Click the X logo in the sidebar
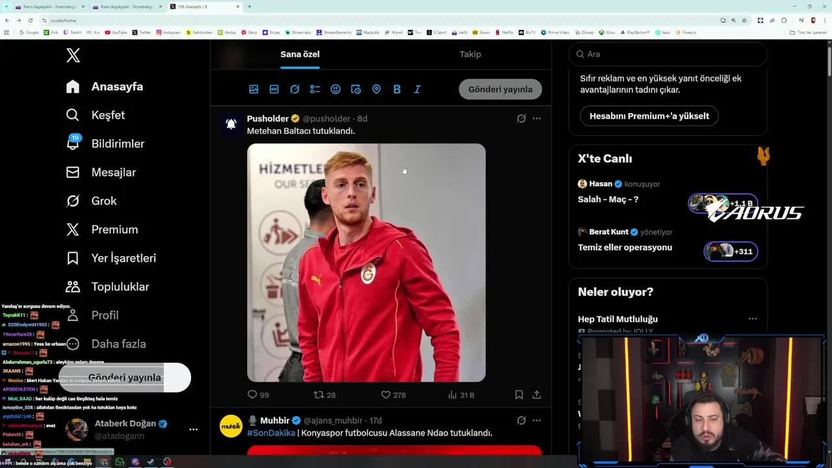This screenshot has height=468, width=832. [73, 55]
